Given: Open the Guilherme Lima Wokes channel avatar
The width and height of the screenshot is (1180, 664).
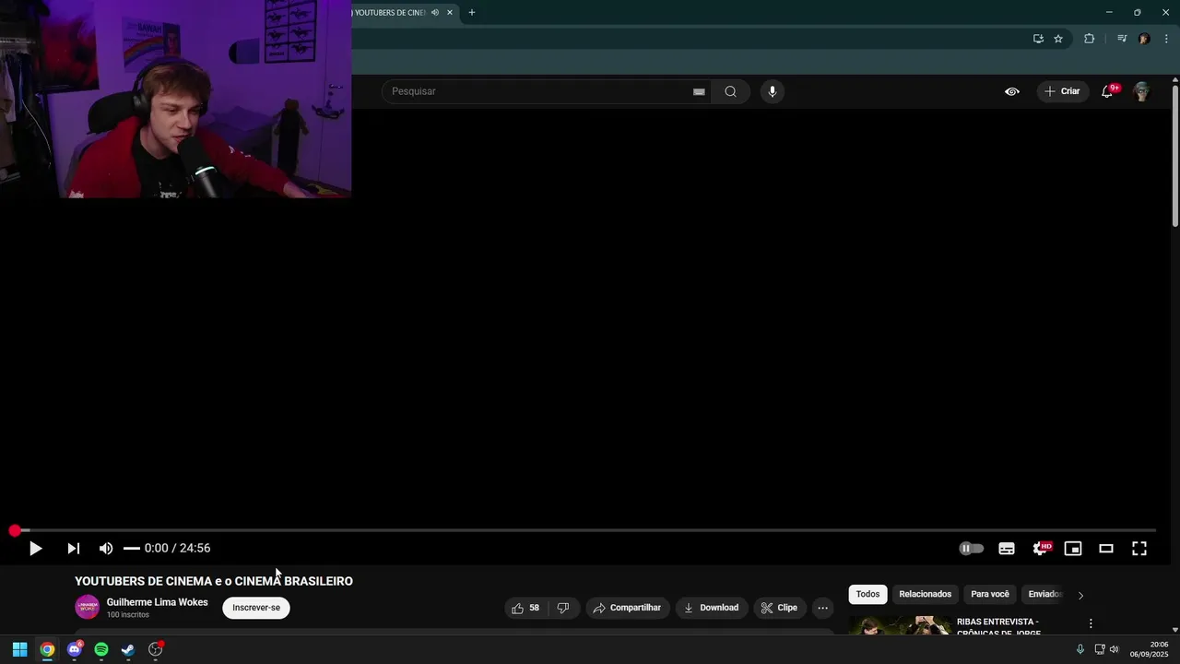Looking at the screenshot, I should (x=87, y=608).
